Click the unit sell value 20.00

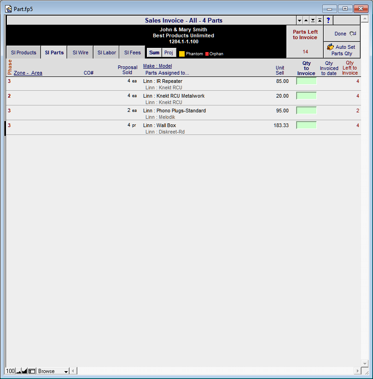(282, 96)
